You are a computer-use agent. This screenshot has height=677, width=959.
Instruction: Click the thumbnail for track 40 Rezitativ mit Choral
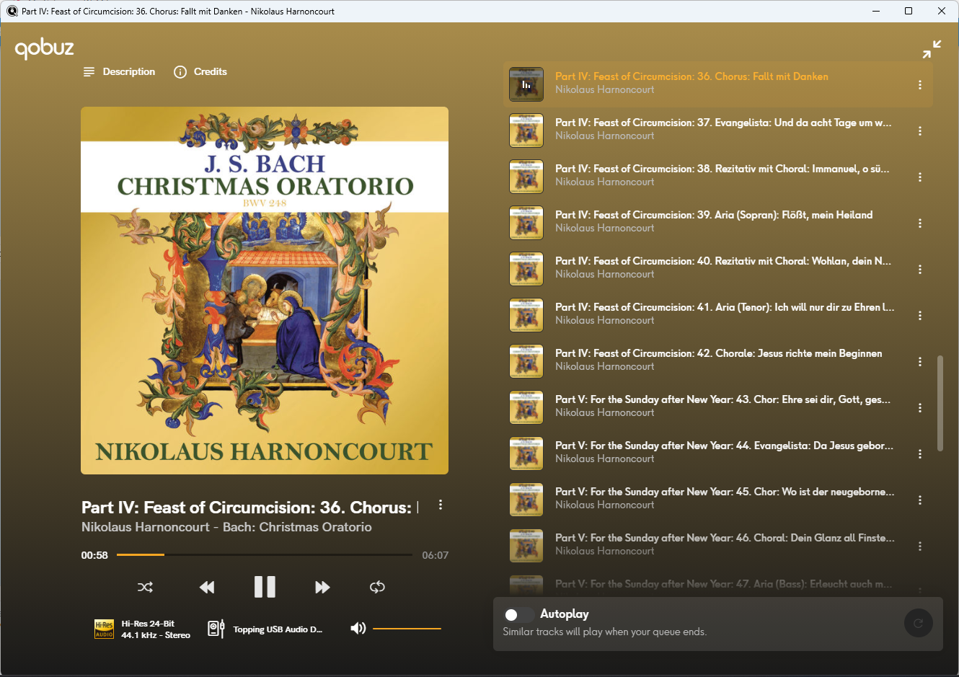click(x=526, y=269)
